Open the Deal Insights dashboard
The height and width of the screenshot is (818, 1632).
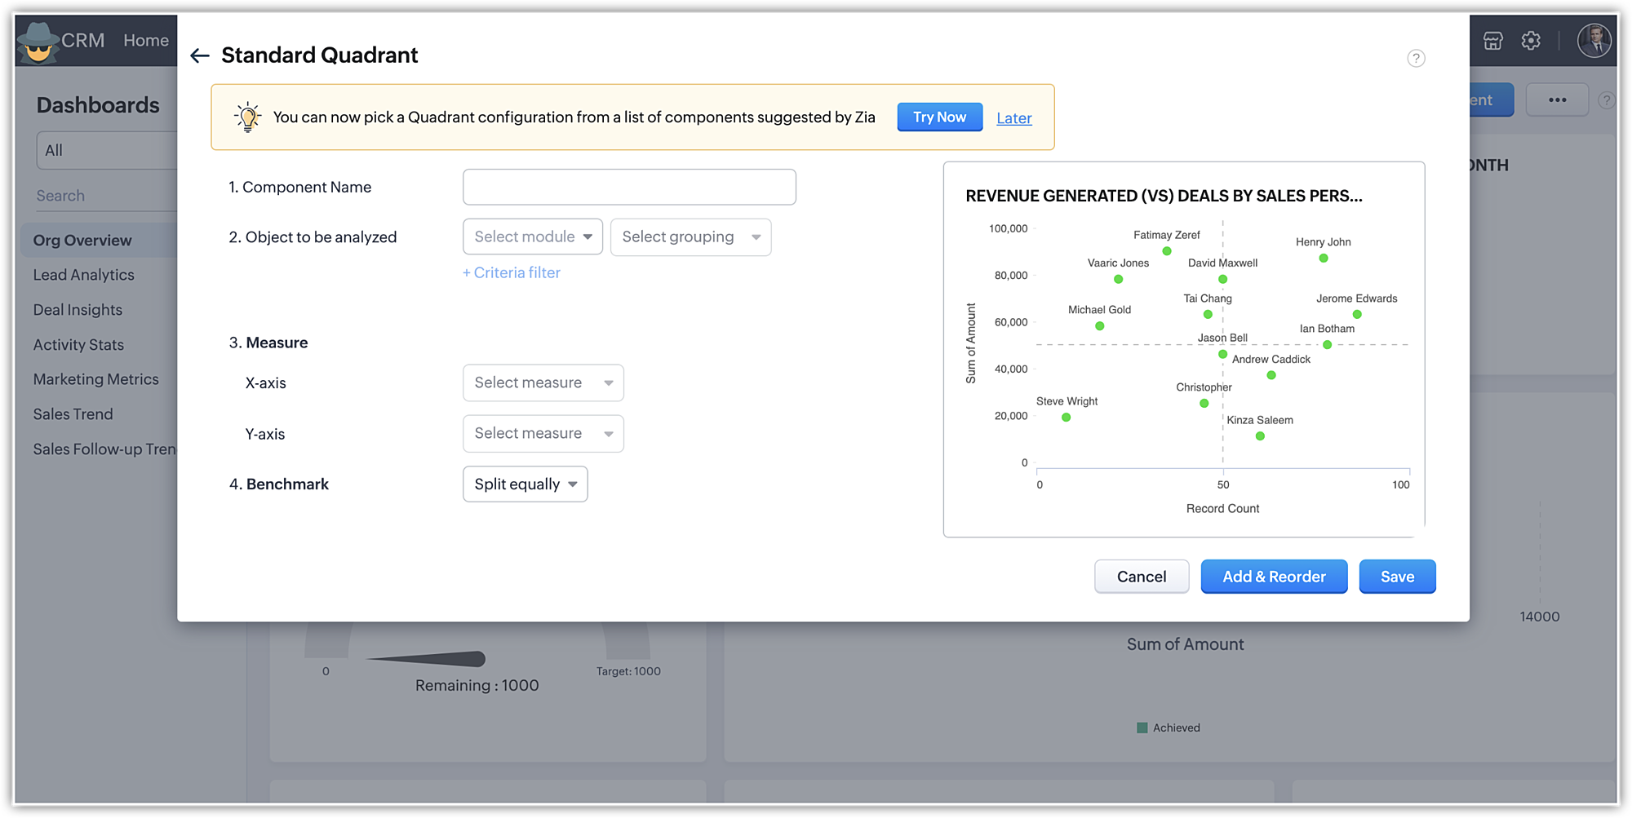[78, 310]
